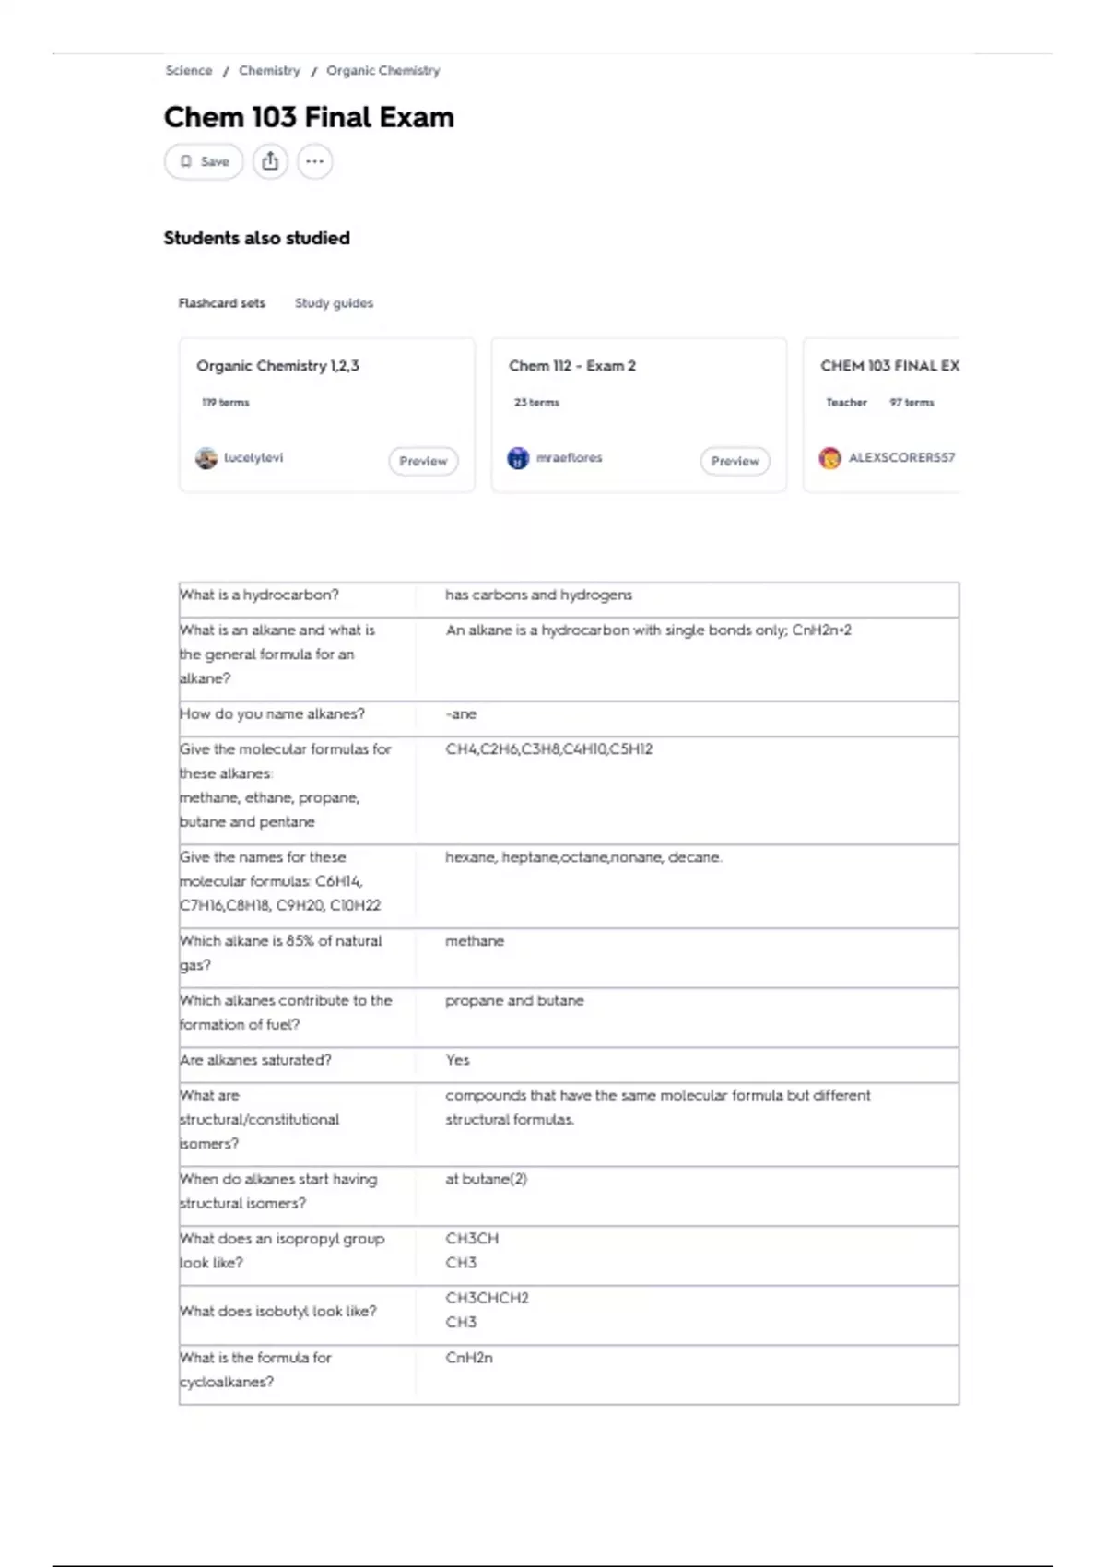Preview the Chem 112 - Exam 2 set

tap(735, 461)
